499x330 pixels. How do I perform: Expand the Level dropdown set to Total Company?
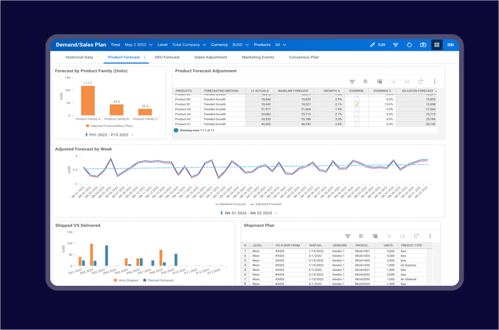(x=188, y=45)
